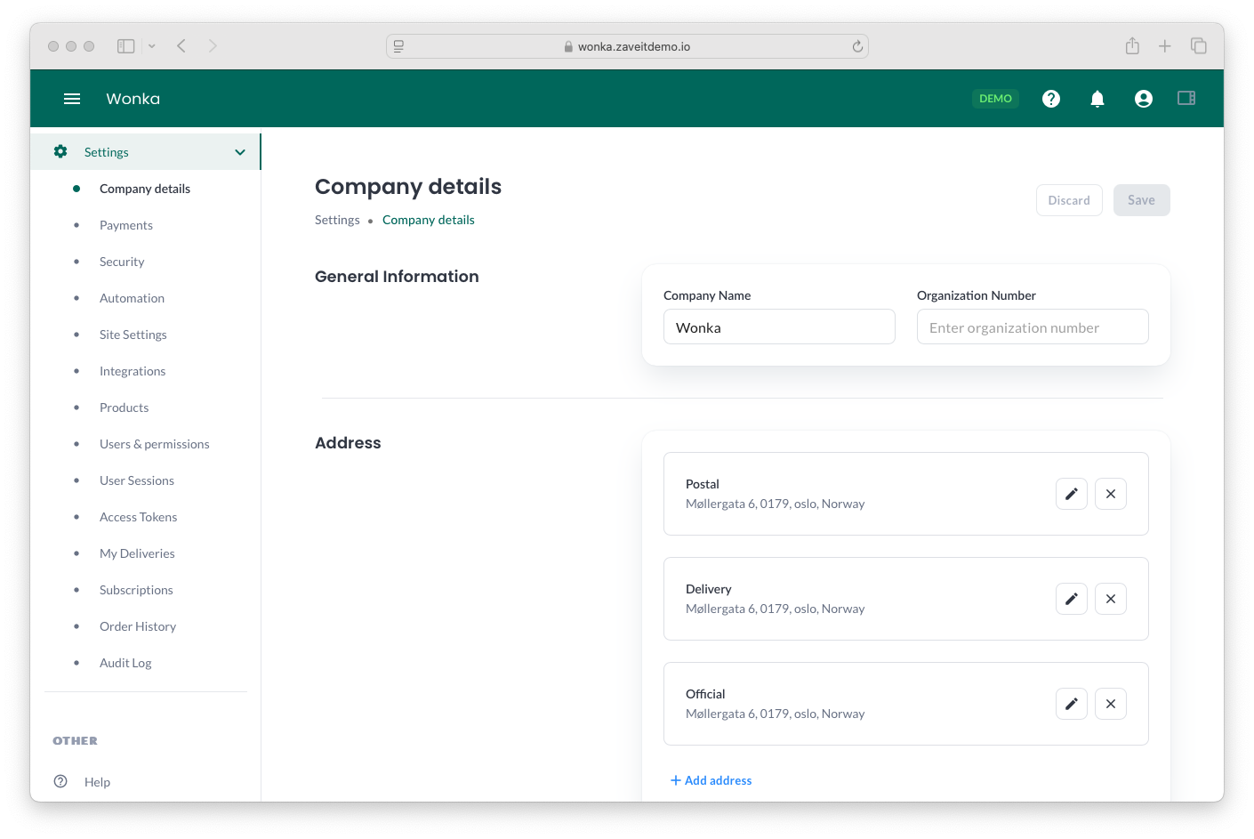This screenshot has height=839, width=1254.
Task: Click the page reader icon in address bar
Action: click(398, 46)
